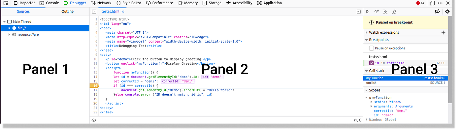Close the developer tools panel
This screenshot has height=134, width=462.
pos(448,3)
